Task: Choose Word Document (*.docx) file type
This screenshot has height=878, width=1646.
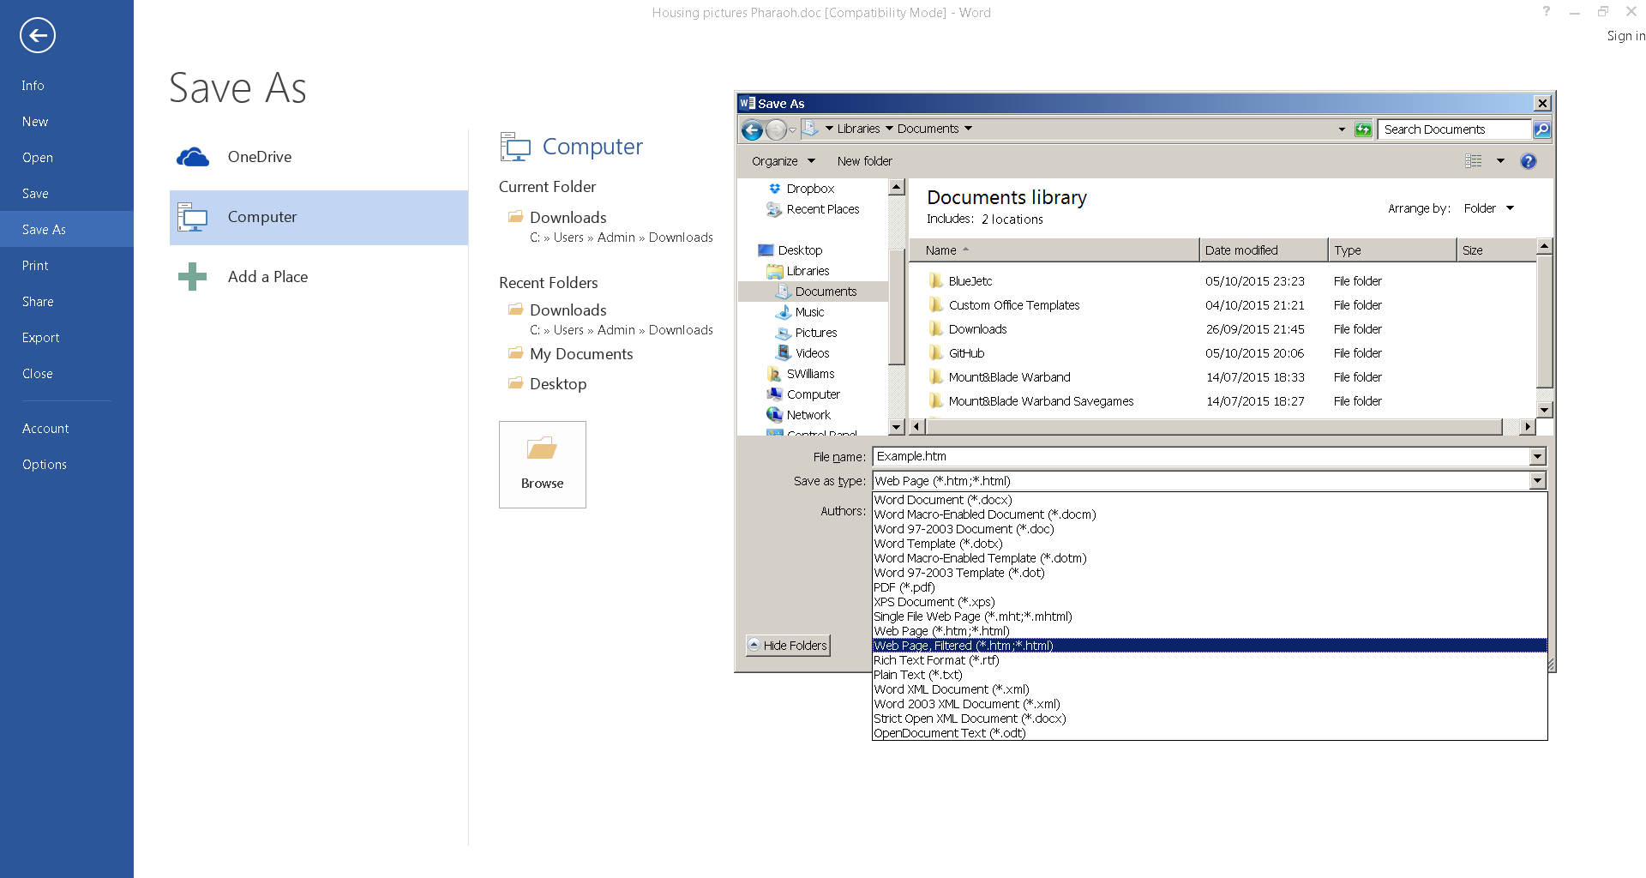Action: [x=1210, y=500]
